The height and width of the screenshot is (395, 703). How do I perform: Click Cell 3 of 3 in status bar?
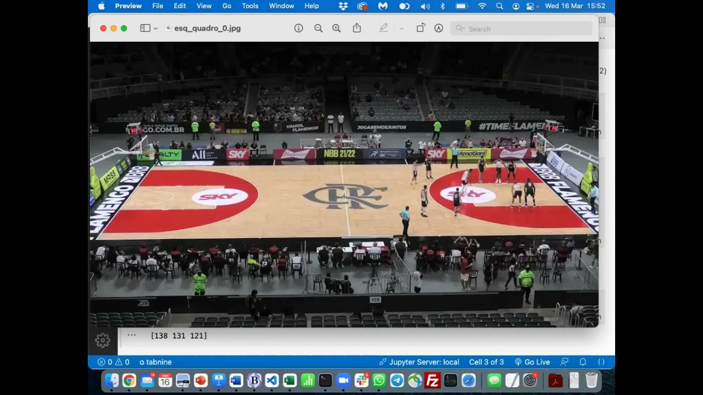(487, 362)
